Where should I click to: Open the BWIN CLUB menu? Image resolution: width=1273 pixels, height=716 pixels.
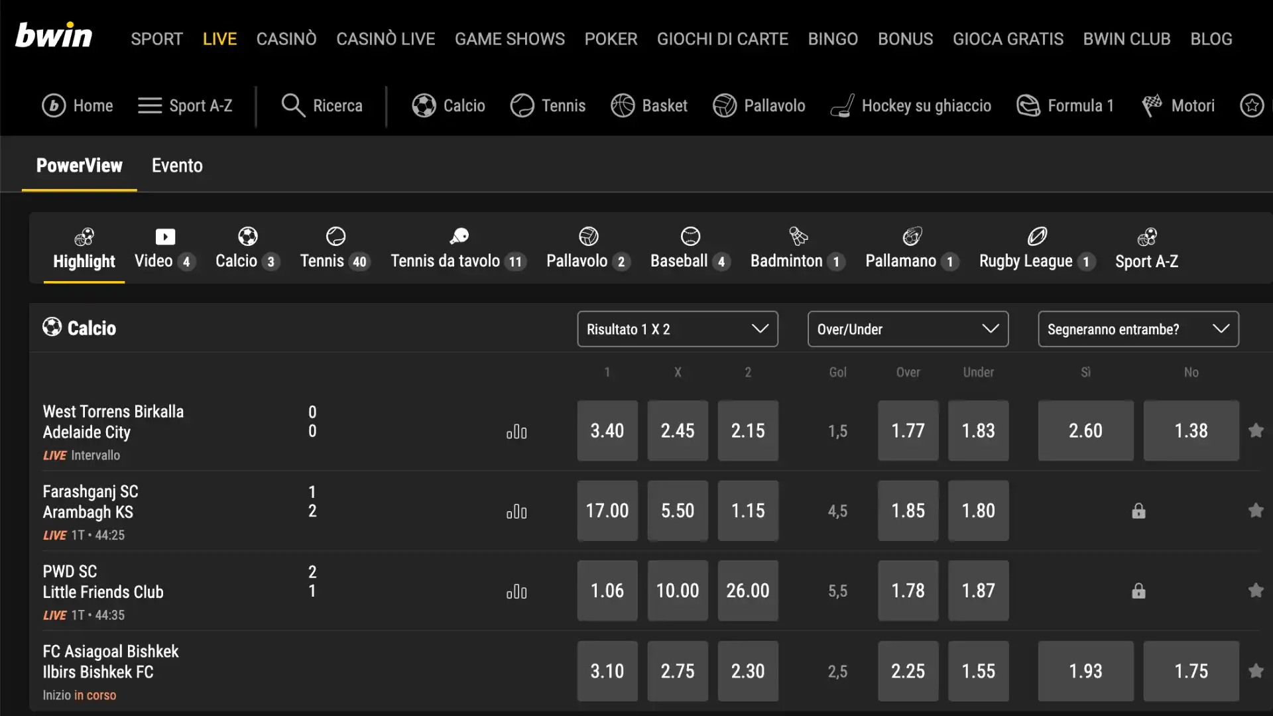coord(1126,39)
